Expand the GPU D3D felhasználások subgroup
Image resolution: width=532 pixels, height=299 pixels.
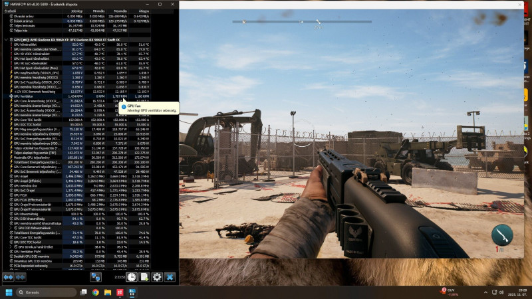[x=11, y=228]
